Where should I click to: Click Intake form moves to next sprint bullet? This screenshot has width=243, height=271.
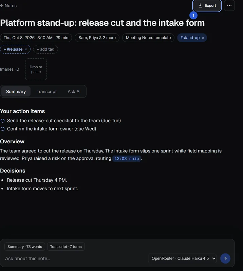point(42,188)
